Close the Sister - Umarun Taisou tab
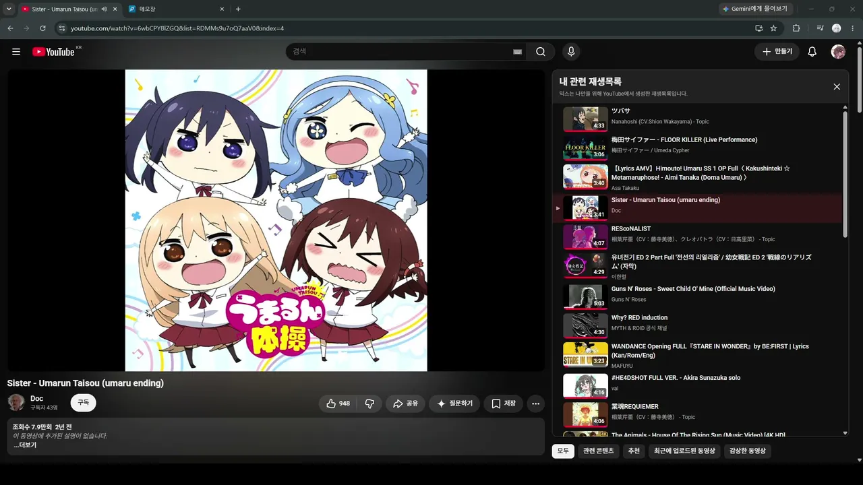The width and height of the screenshot is (863, 485). [115, 9]
